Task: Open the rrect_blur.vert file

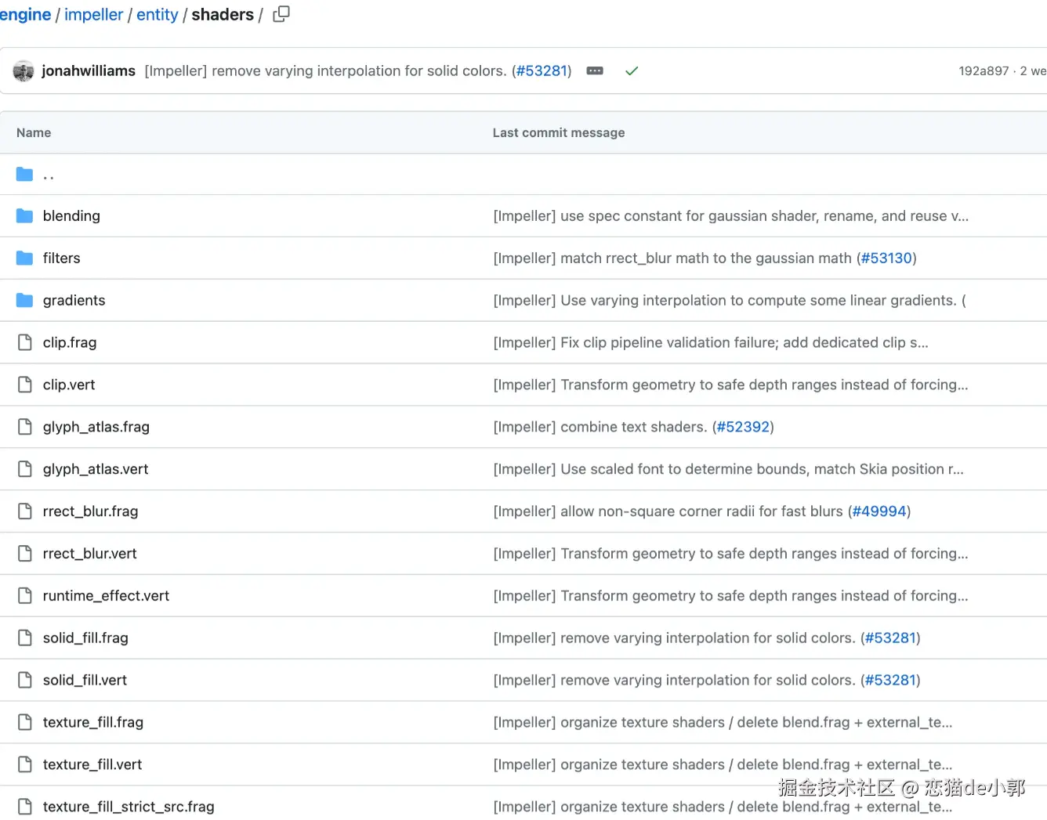Action: [90, 554]
